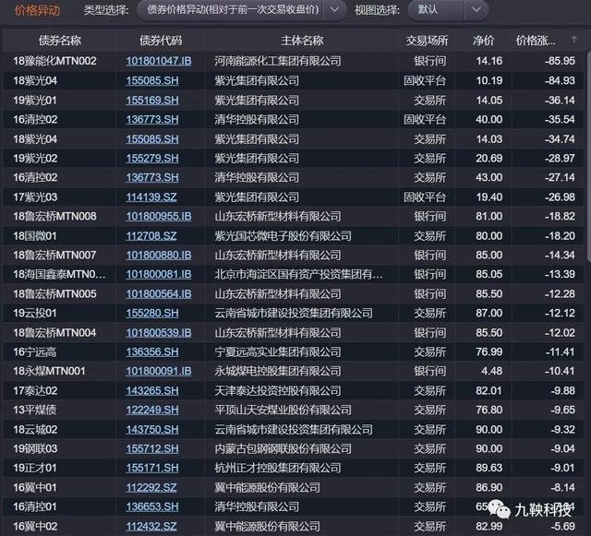
Task: Sort by 净价 column header
Action: 484,41
